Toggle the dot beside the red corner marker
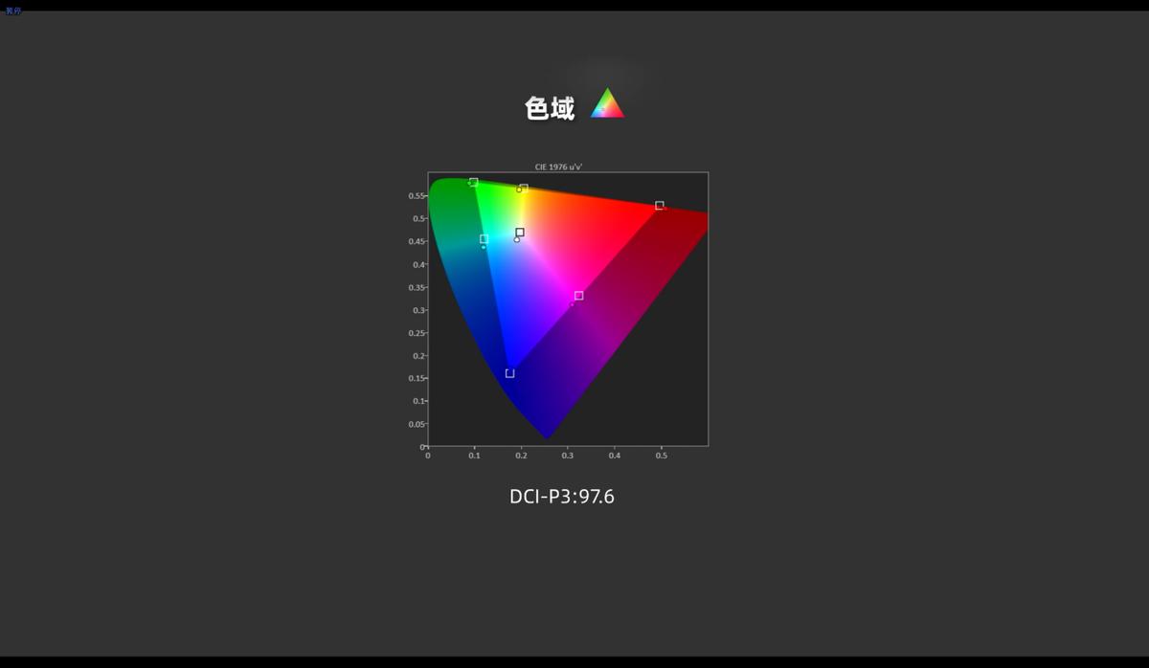Viewport: 1149px width, 668px height. pyautogui.click(x=665, y=208)
